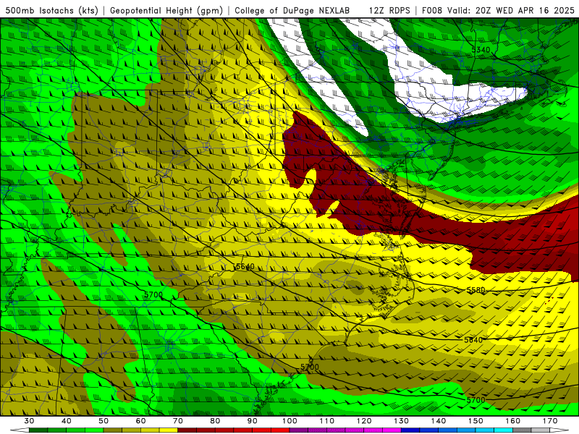The image size is (579, 434).
Task: Click the 5580 height contour label
Action: tap(476, 290)
